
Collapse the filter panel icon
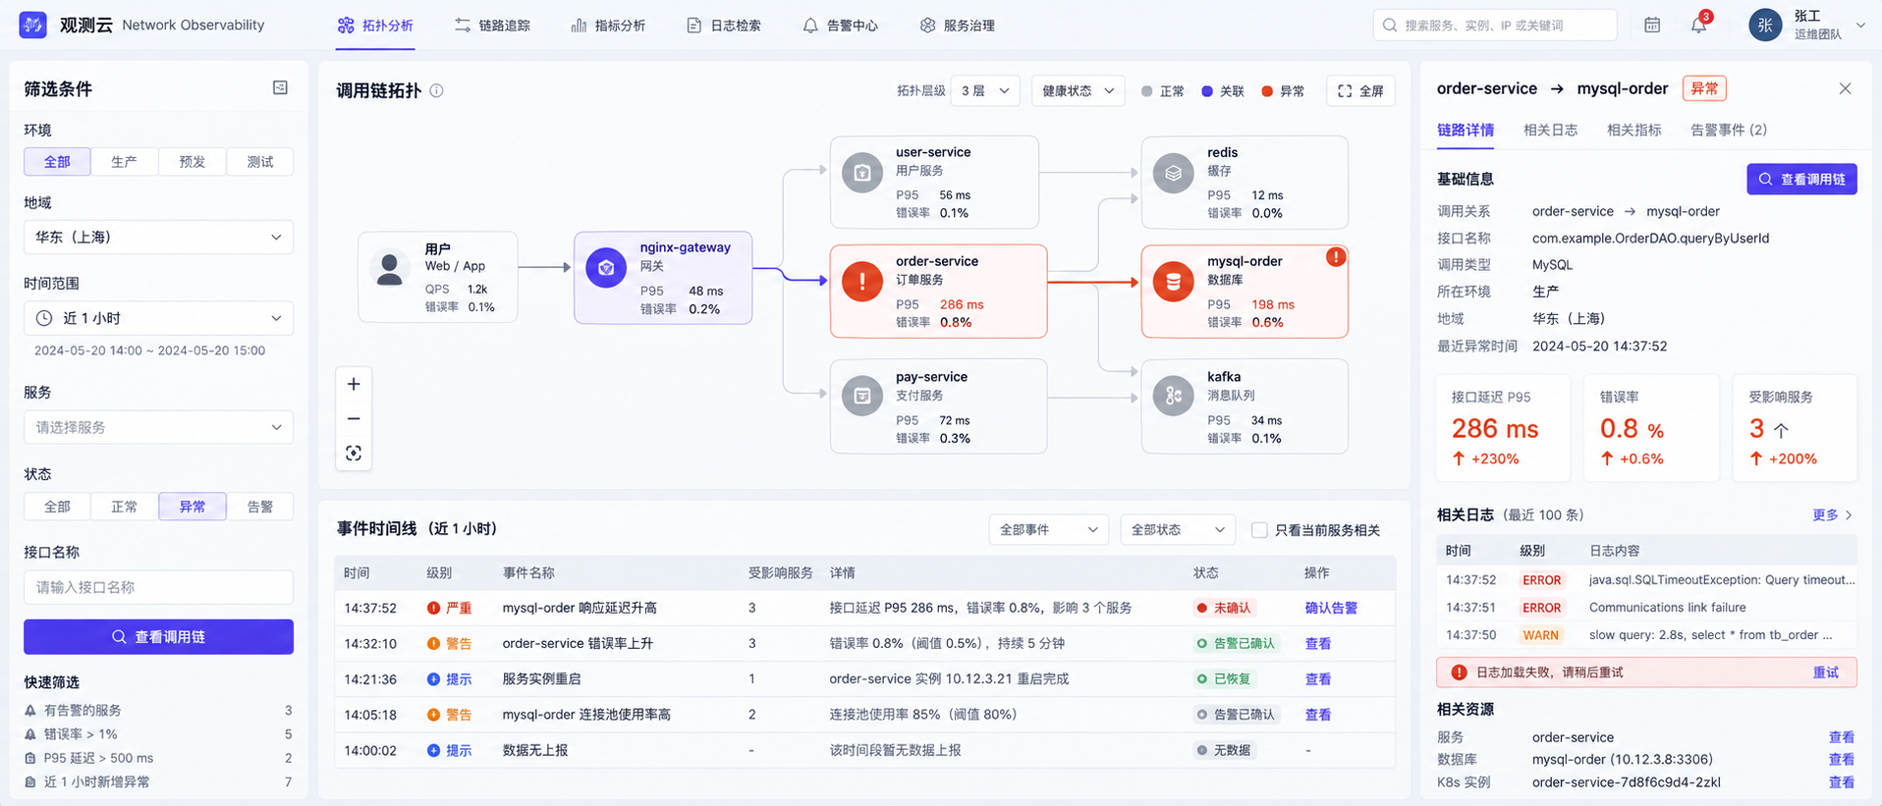pyautogui.click(x=280, y=88)
